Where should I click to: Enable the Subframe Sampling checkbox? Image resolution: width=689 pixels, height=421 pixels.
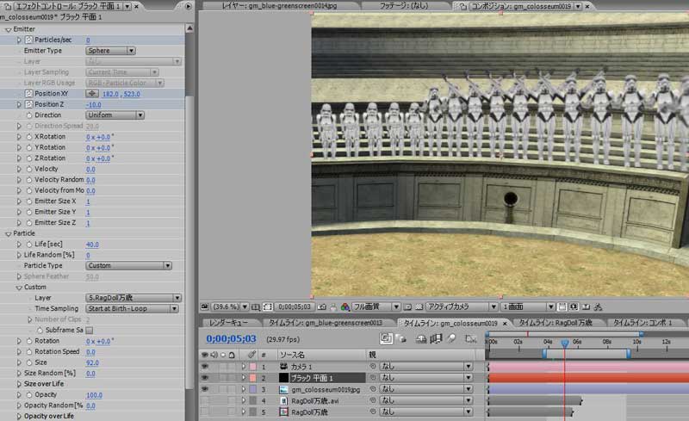tap(89, 330)
